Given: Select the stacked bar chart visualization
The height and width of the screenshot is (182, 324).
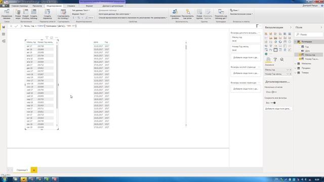Looking at the screenshot, I should pyautogui.click(x=266, y=34).
